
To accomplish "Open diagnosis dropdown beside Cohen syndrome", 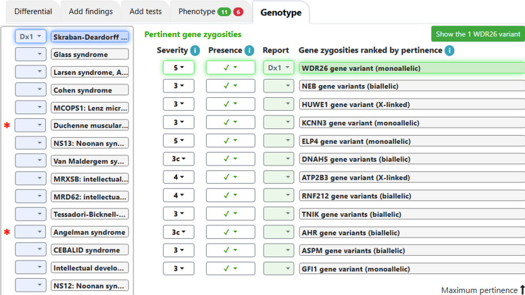I will click(x=30, y=90).
